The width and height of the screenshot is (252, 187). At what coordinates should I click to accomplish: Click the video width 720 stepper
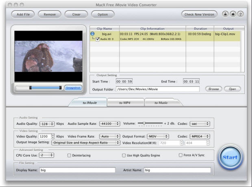point(181,143)
